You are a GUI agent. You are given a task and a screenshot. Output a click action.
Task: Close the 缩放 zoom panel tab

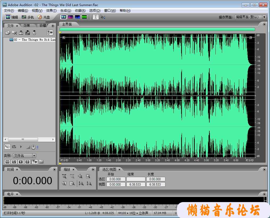coord(73,169)
